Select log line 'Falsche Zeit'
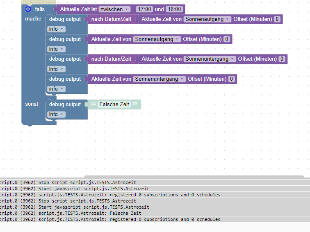This screenshot has width=310, height=232. (155, 213)
